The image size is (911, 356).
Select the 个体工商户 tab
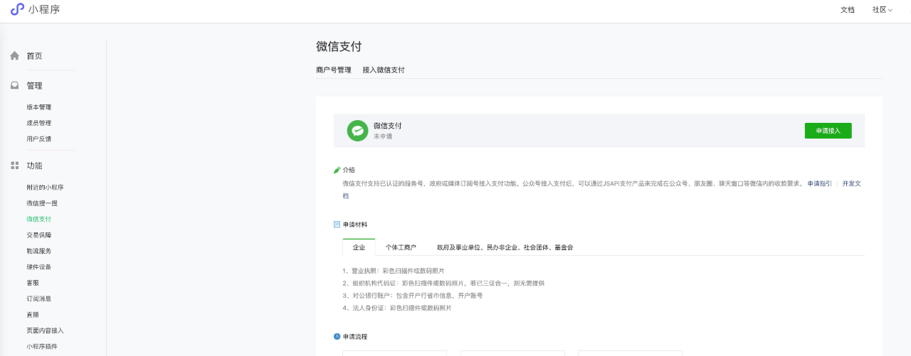click(401, 247)
